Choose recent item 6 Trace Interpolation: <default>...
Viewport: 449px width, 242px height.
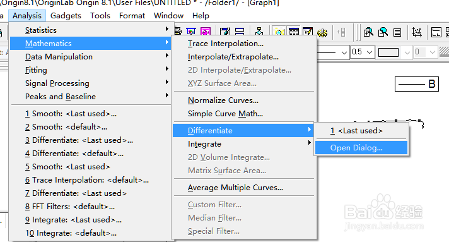click(90, 179)
